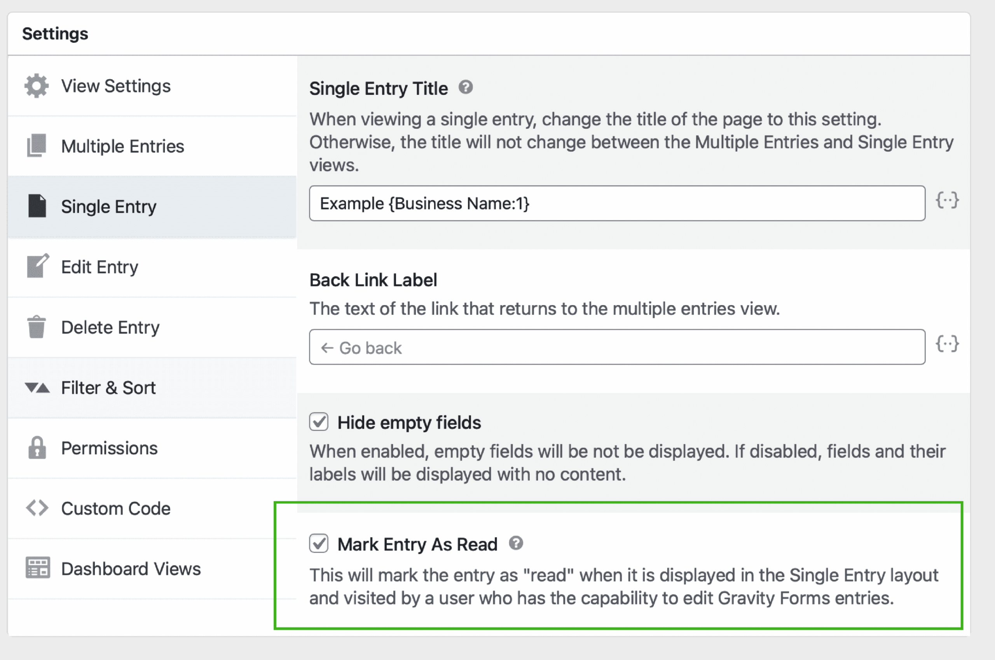Select the Single Entry settings tab
Image resolution: width=995 pixels, height=660 pixels.
108,207
